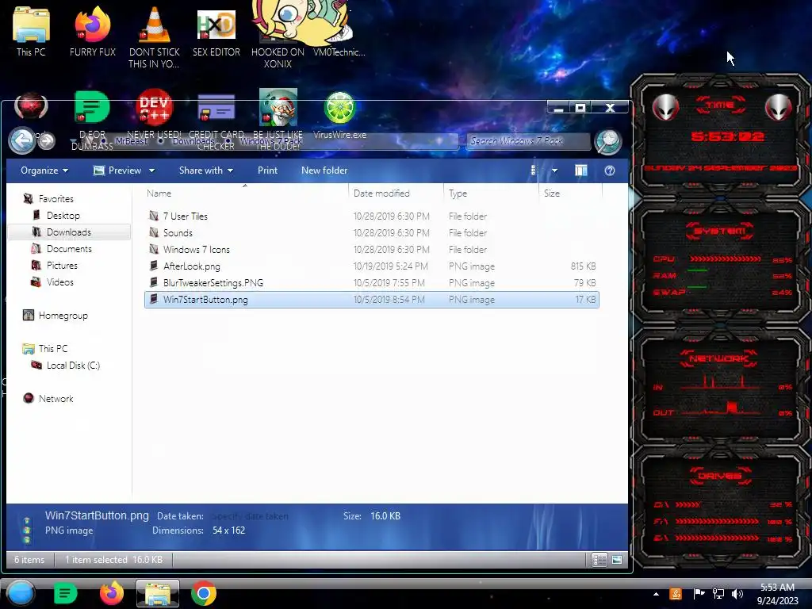Open the VirusWire.exe lime desktop icon
The width and height of the screenshot is (812, 609).
(339, 115)
